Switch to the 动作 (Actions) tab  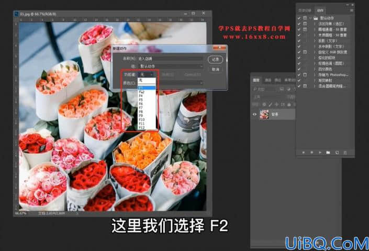[x=320, y=10]
